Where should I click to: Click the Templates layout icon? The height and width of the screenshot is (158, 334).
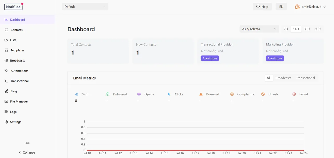pyautogui.click(x=7, y=50)
